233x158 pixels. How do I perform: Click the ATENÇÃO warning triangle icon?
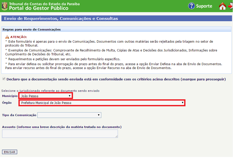(7, 37)
